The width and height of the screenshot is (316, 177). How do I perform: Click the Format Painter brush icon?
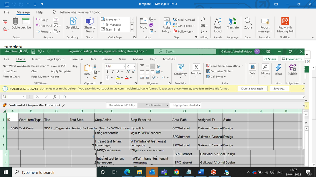[x=95, y=77]
